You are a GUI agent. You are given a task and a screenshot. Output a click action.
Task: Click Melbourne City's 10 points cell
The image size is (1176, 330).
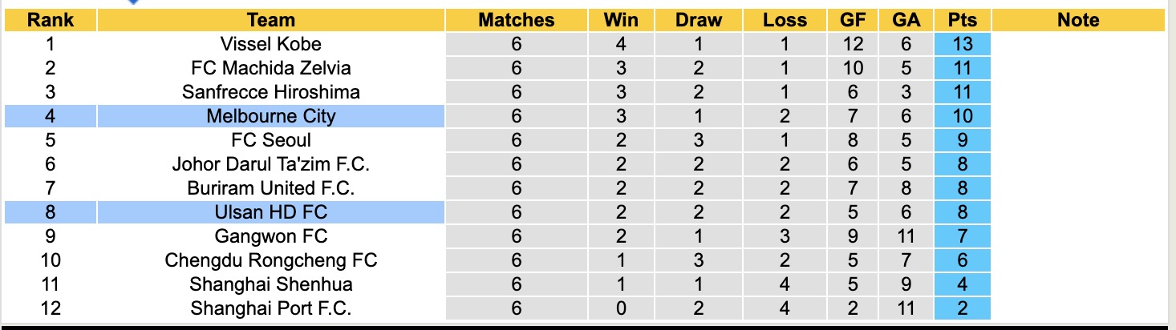click(962, 116)
